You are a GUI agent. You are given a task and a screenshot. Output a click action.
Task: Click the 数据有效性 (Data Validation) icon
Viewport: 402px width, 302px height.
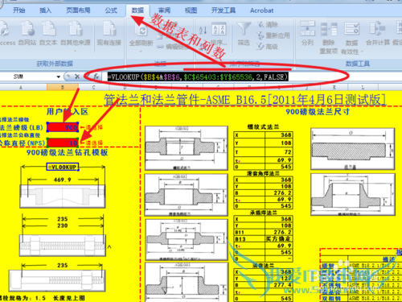tap(351, 30)
